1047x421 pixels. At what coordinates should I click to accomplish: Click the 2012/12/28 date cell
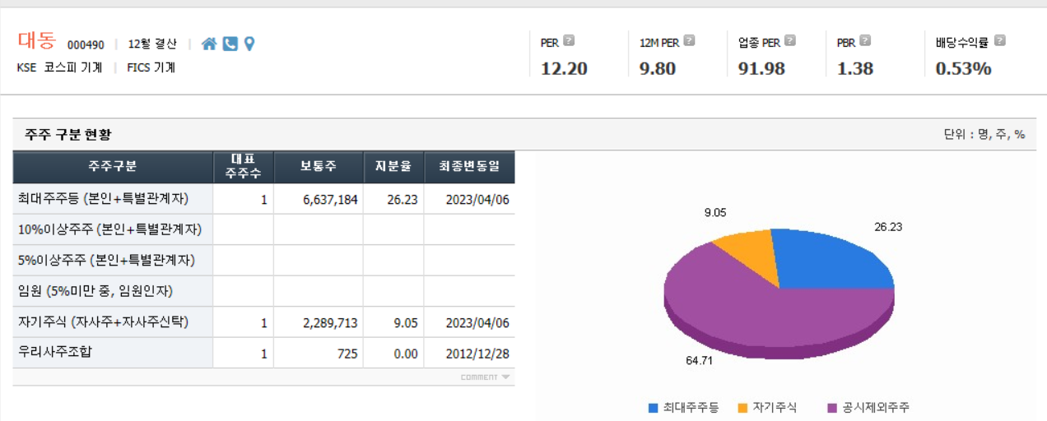[x=479, y=354]
